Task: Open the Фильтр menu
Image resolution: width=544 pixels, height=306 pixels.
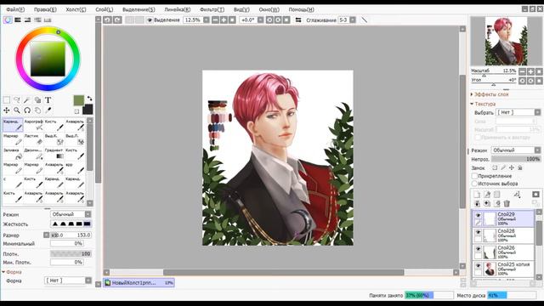Action: pos(212,9)
